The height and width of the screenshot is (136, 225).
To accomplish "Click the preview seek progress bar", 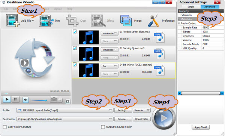I will click(x=36, y=94).
